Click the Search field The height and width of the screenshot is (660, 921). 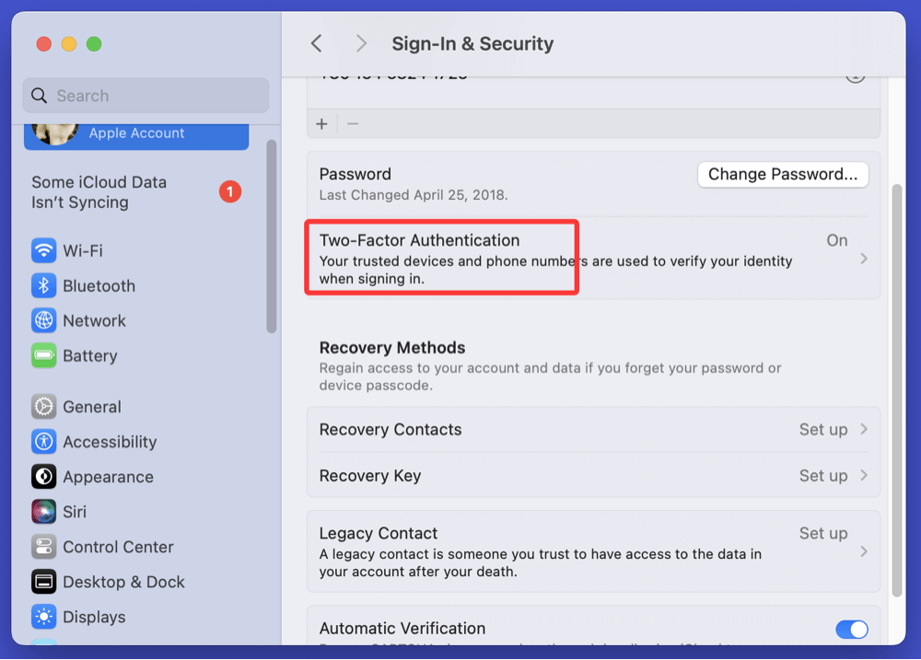[x=146, y=96]
